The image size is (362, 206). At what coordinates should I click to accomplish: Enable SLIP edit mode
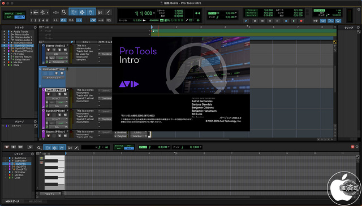[9, 17]
